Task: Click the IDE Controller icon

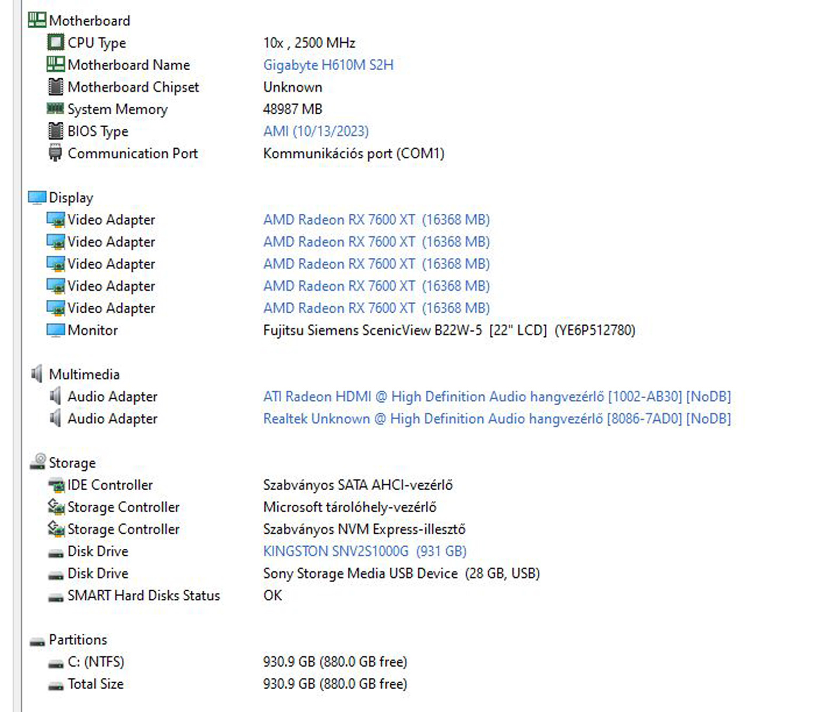Action: pyautogui.click(x=56, y=485)
